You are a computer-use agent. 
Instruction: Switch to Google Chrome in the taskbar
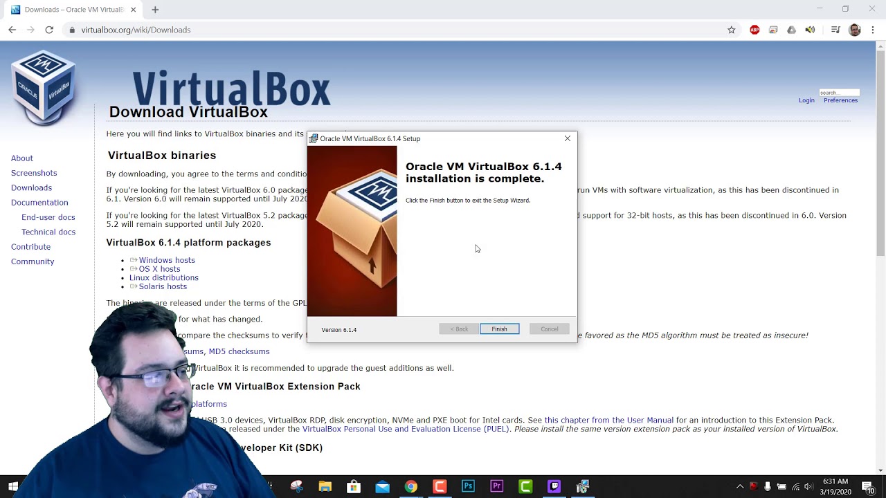click(x=411, y=486)
